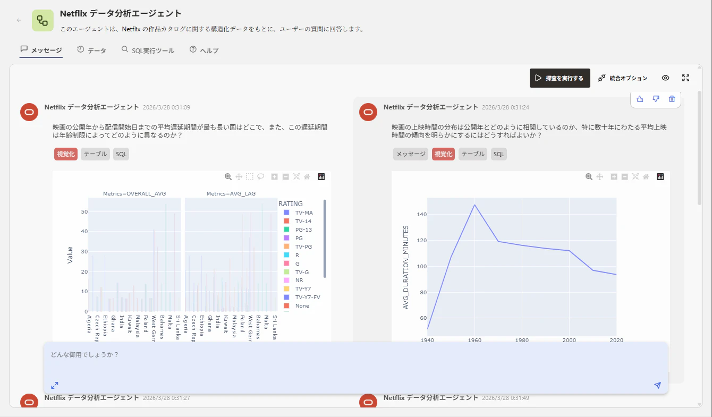Zoom out on the bar chart
This screenshot has width=712, height=417.
pos(285,177)
